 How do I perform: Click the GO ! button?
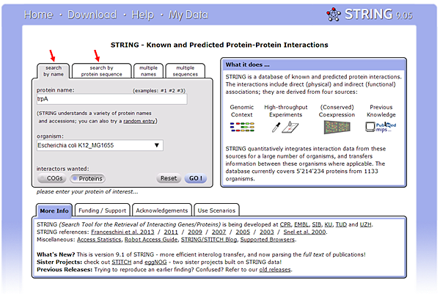(196, 178)
